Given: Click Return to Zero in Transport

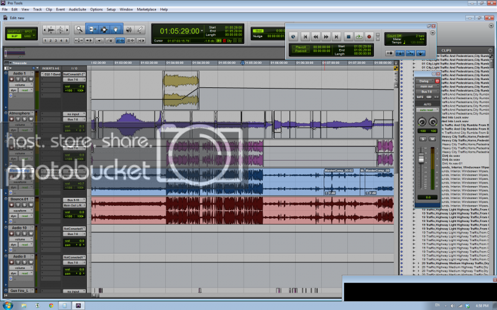Looking at the screenshot, I should point(305,37).
